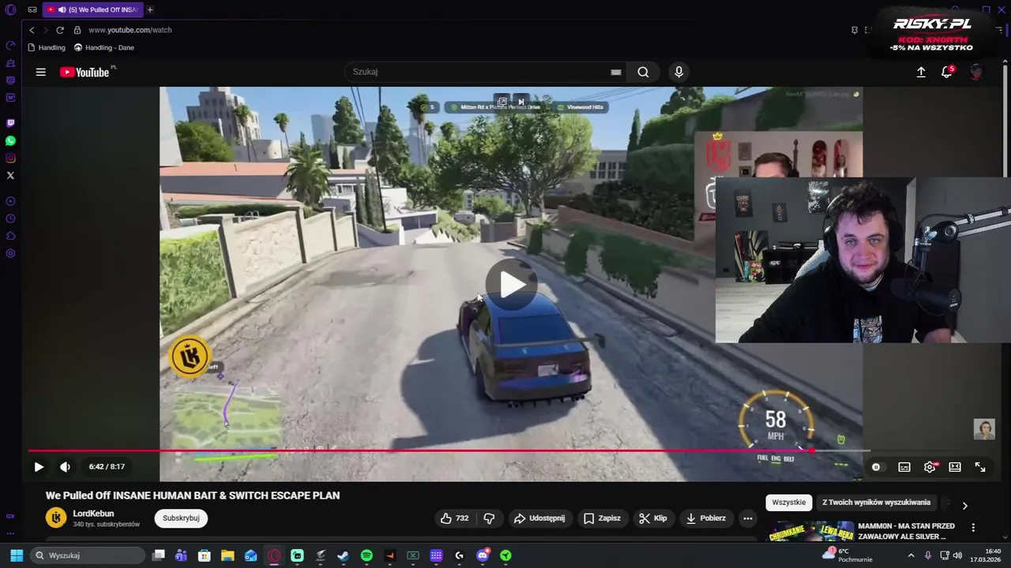The height and width of the screenshot is (568, 1011).
Task: View site security lock info
Action: [77, 30]
